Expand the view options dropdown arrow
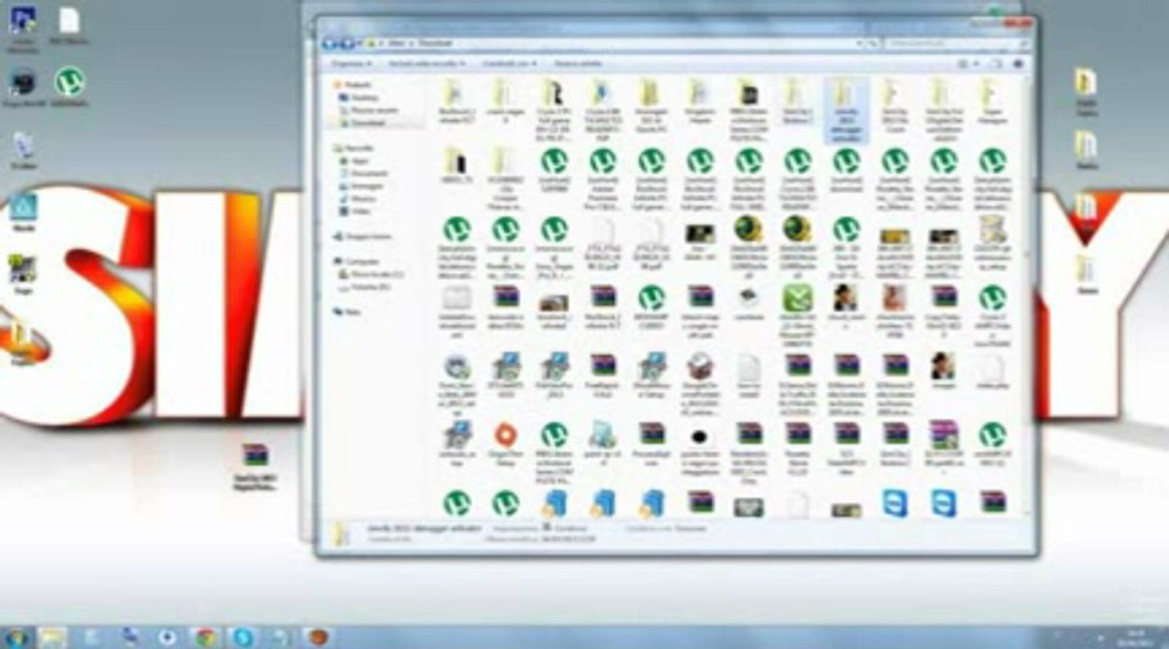 977,64
